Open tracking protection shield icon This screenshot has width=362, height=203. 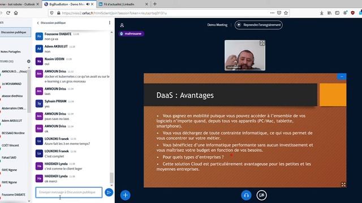[51, 13]
